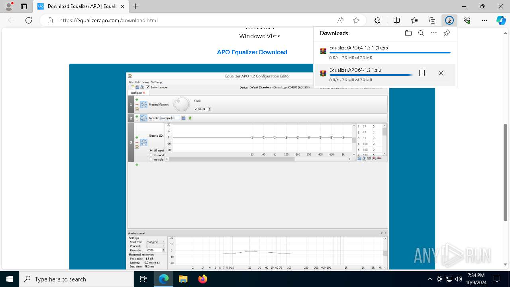Select the Download Equalizer APO tab

coord(81,6)
